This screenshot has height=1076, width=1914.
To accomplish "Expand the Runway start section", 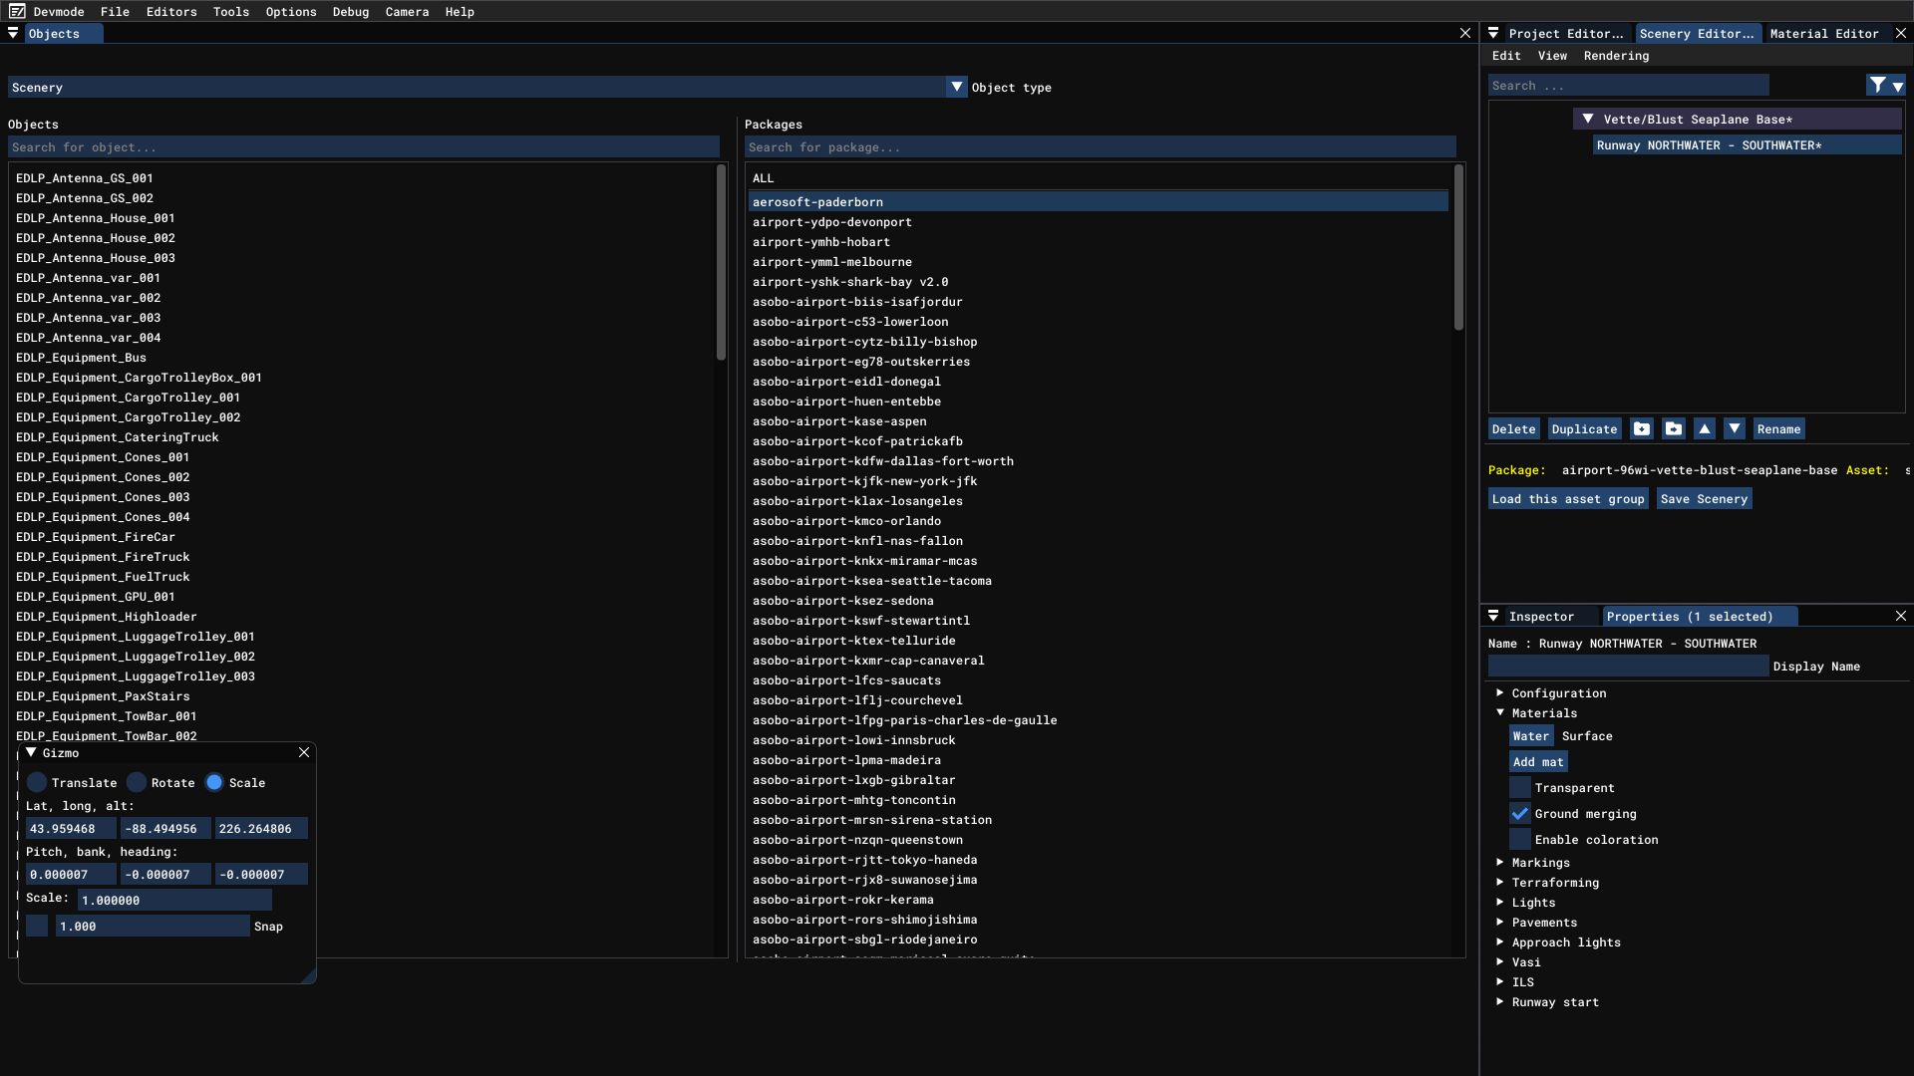I will click(1499, 1001).
